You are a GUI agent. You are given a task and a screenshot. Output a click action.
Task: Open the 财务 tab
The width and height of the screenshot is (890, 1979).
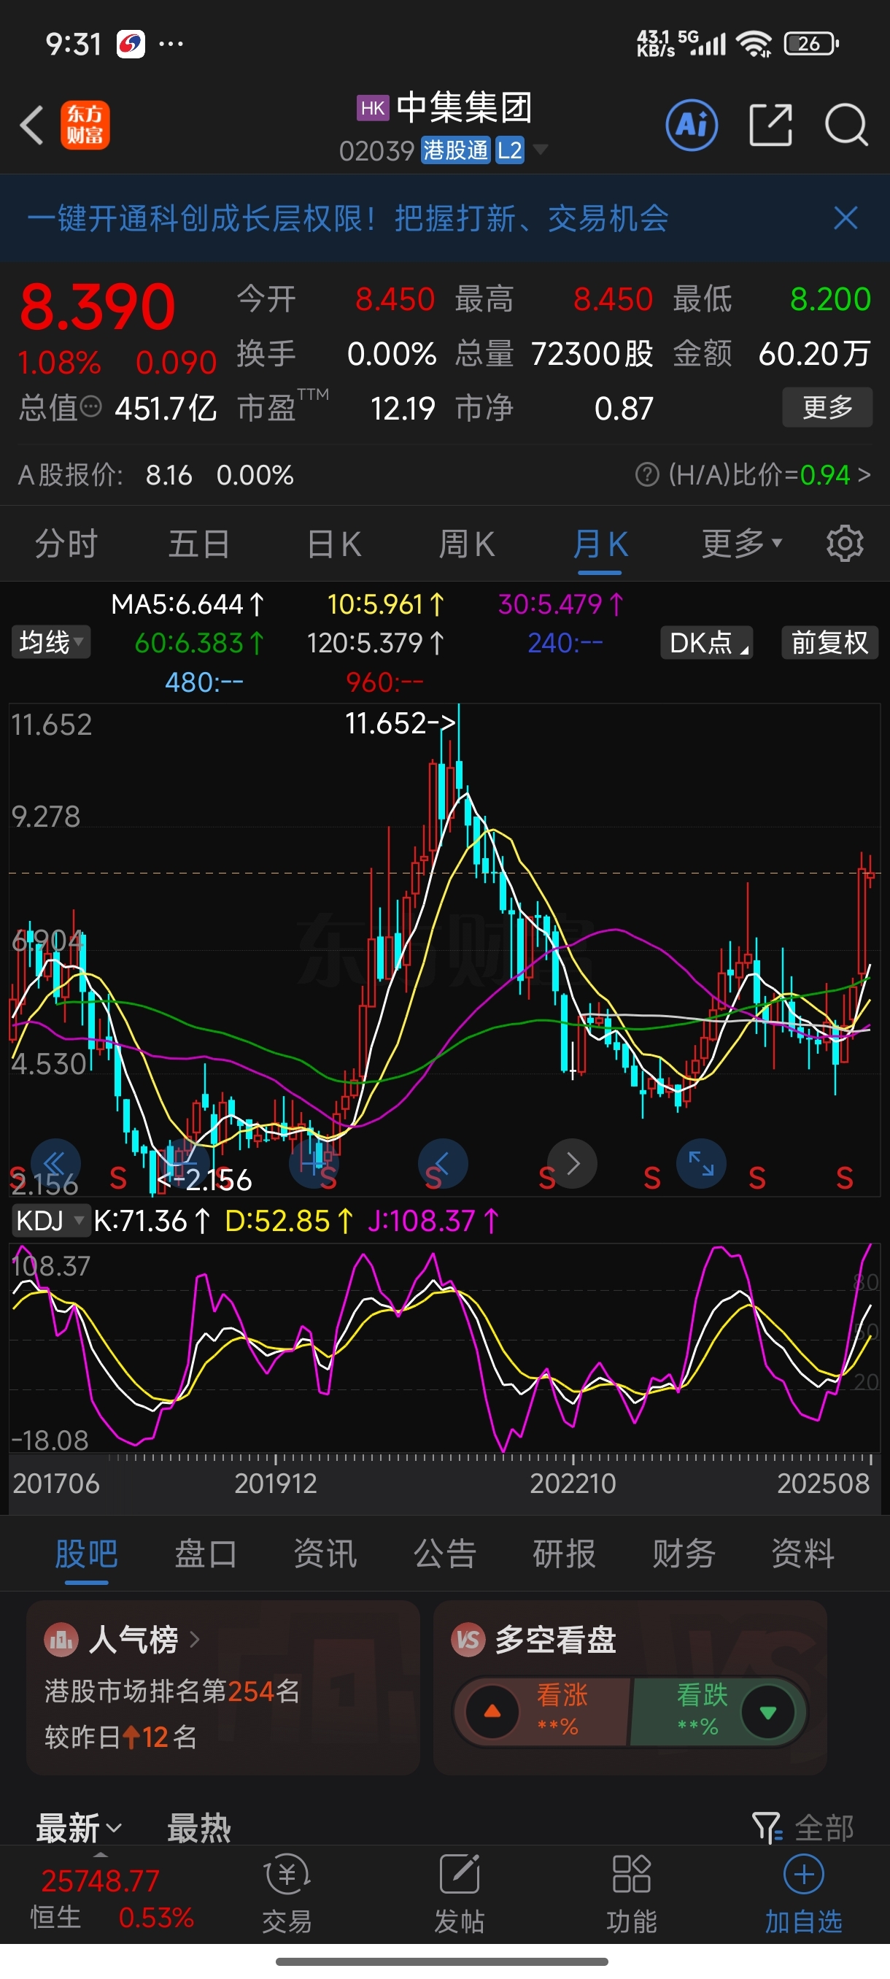tap(684, 1554)
